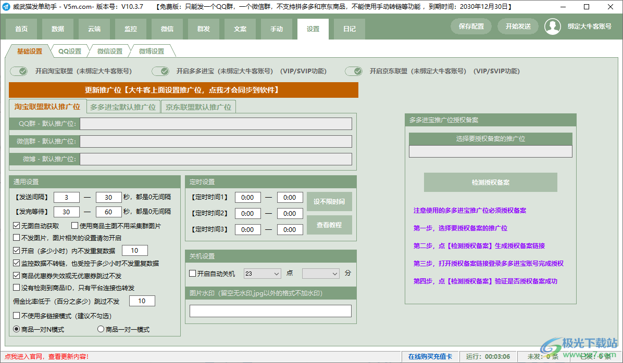
Task: Open 监控 tab
Action: 131,29
